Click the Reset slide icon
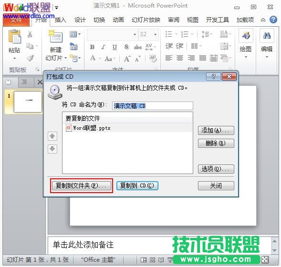The height and width of the screenshot is (267, 281). pos(73,46)
